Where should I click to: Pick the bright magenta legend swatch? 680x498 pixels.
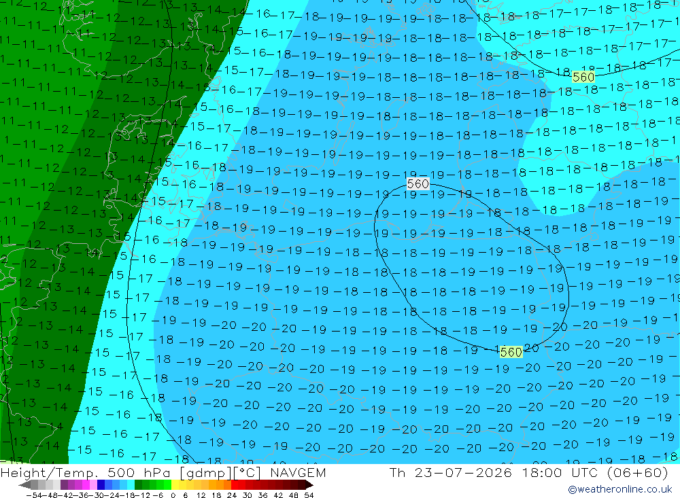pyautogui.click(x=86, y=484)
